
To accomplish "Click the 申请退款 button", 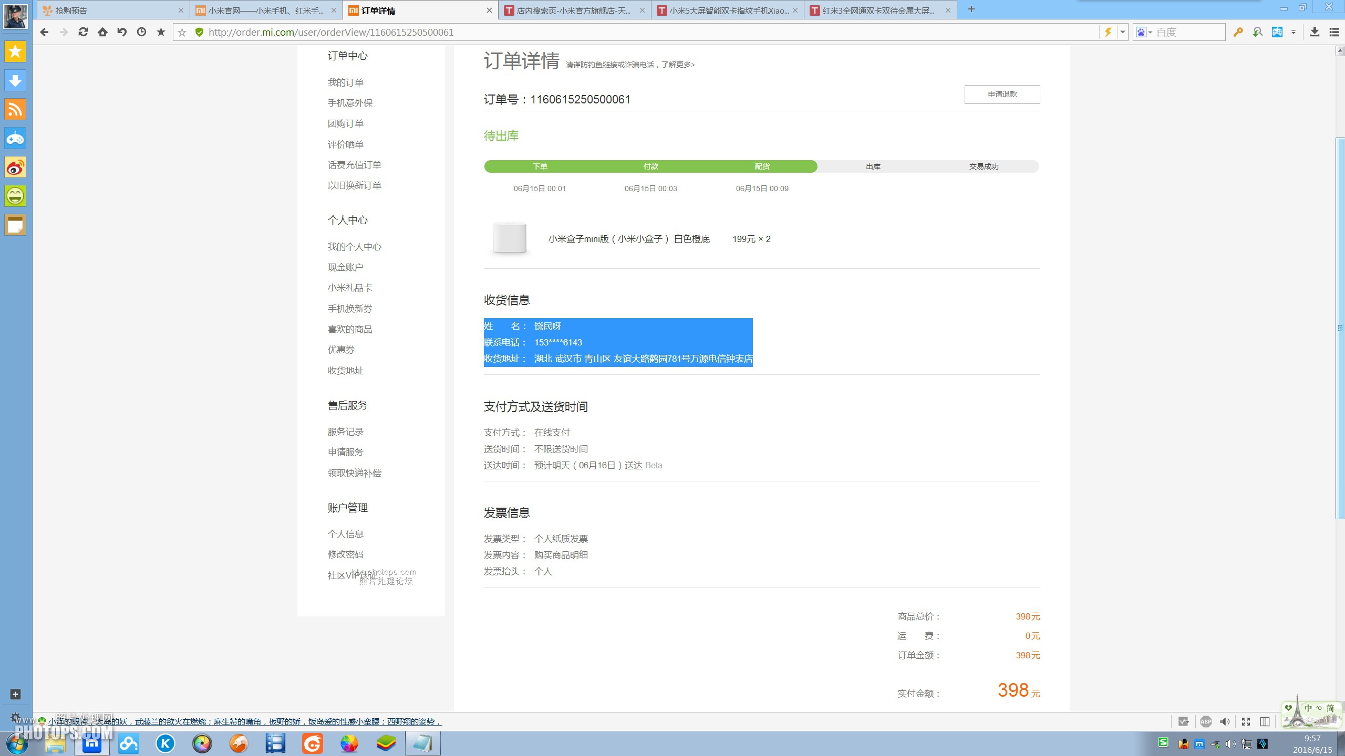I will coord(1002,94).
